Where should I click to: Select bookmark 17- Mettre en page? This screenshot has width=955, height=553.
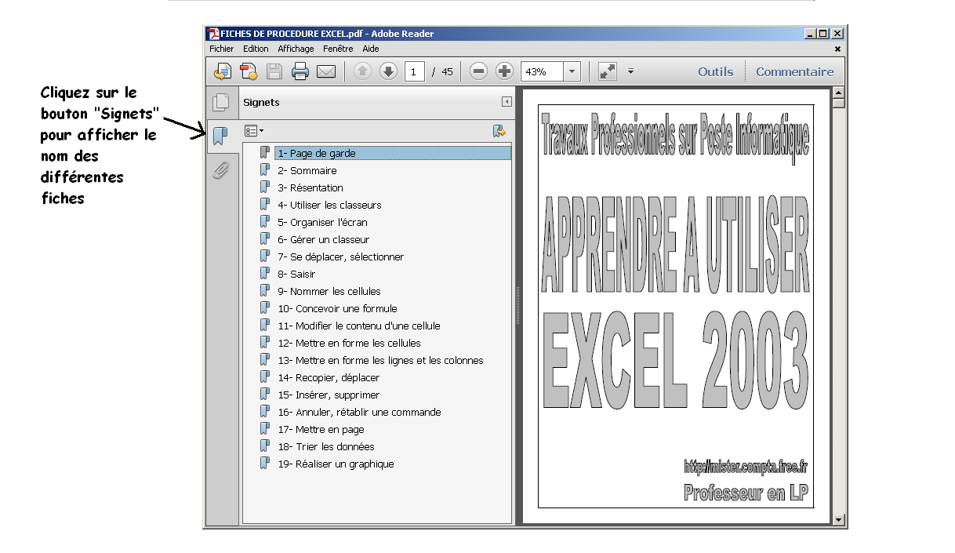pyautogui.click(x=321, y=429)
